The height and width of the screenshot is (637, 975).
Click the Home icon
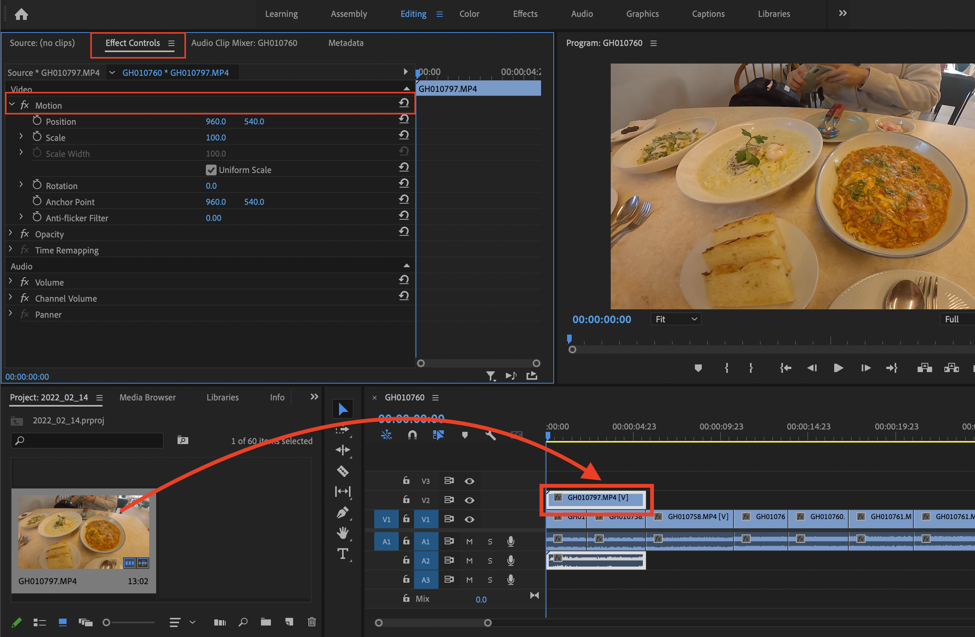(x=21, y=14)
